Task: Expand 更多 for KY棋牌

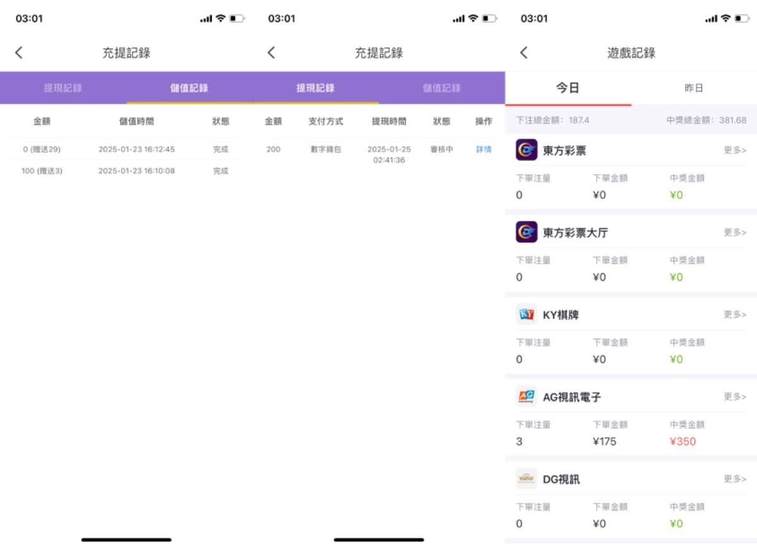Action: 735,314
